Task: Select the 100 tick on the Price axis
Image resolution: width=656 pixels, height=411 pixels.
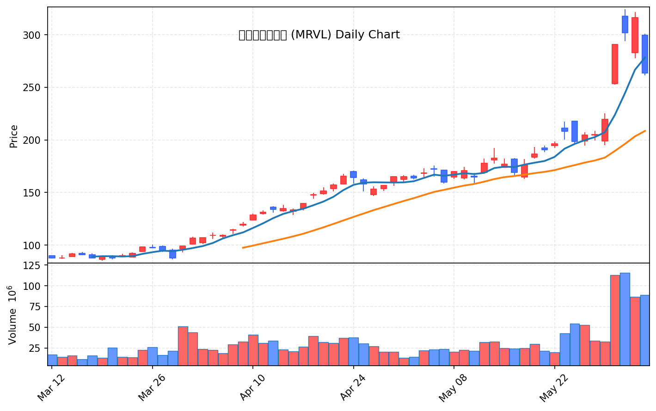Action: [x=32, y=245]
